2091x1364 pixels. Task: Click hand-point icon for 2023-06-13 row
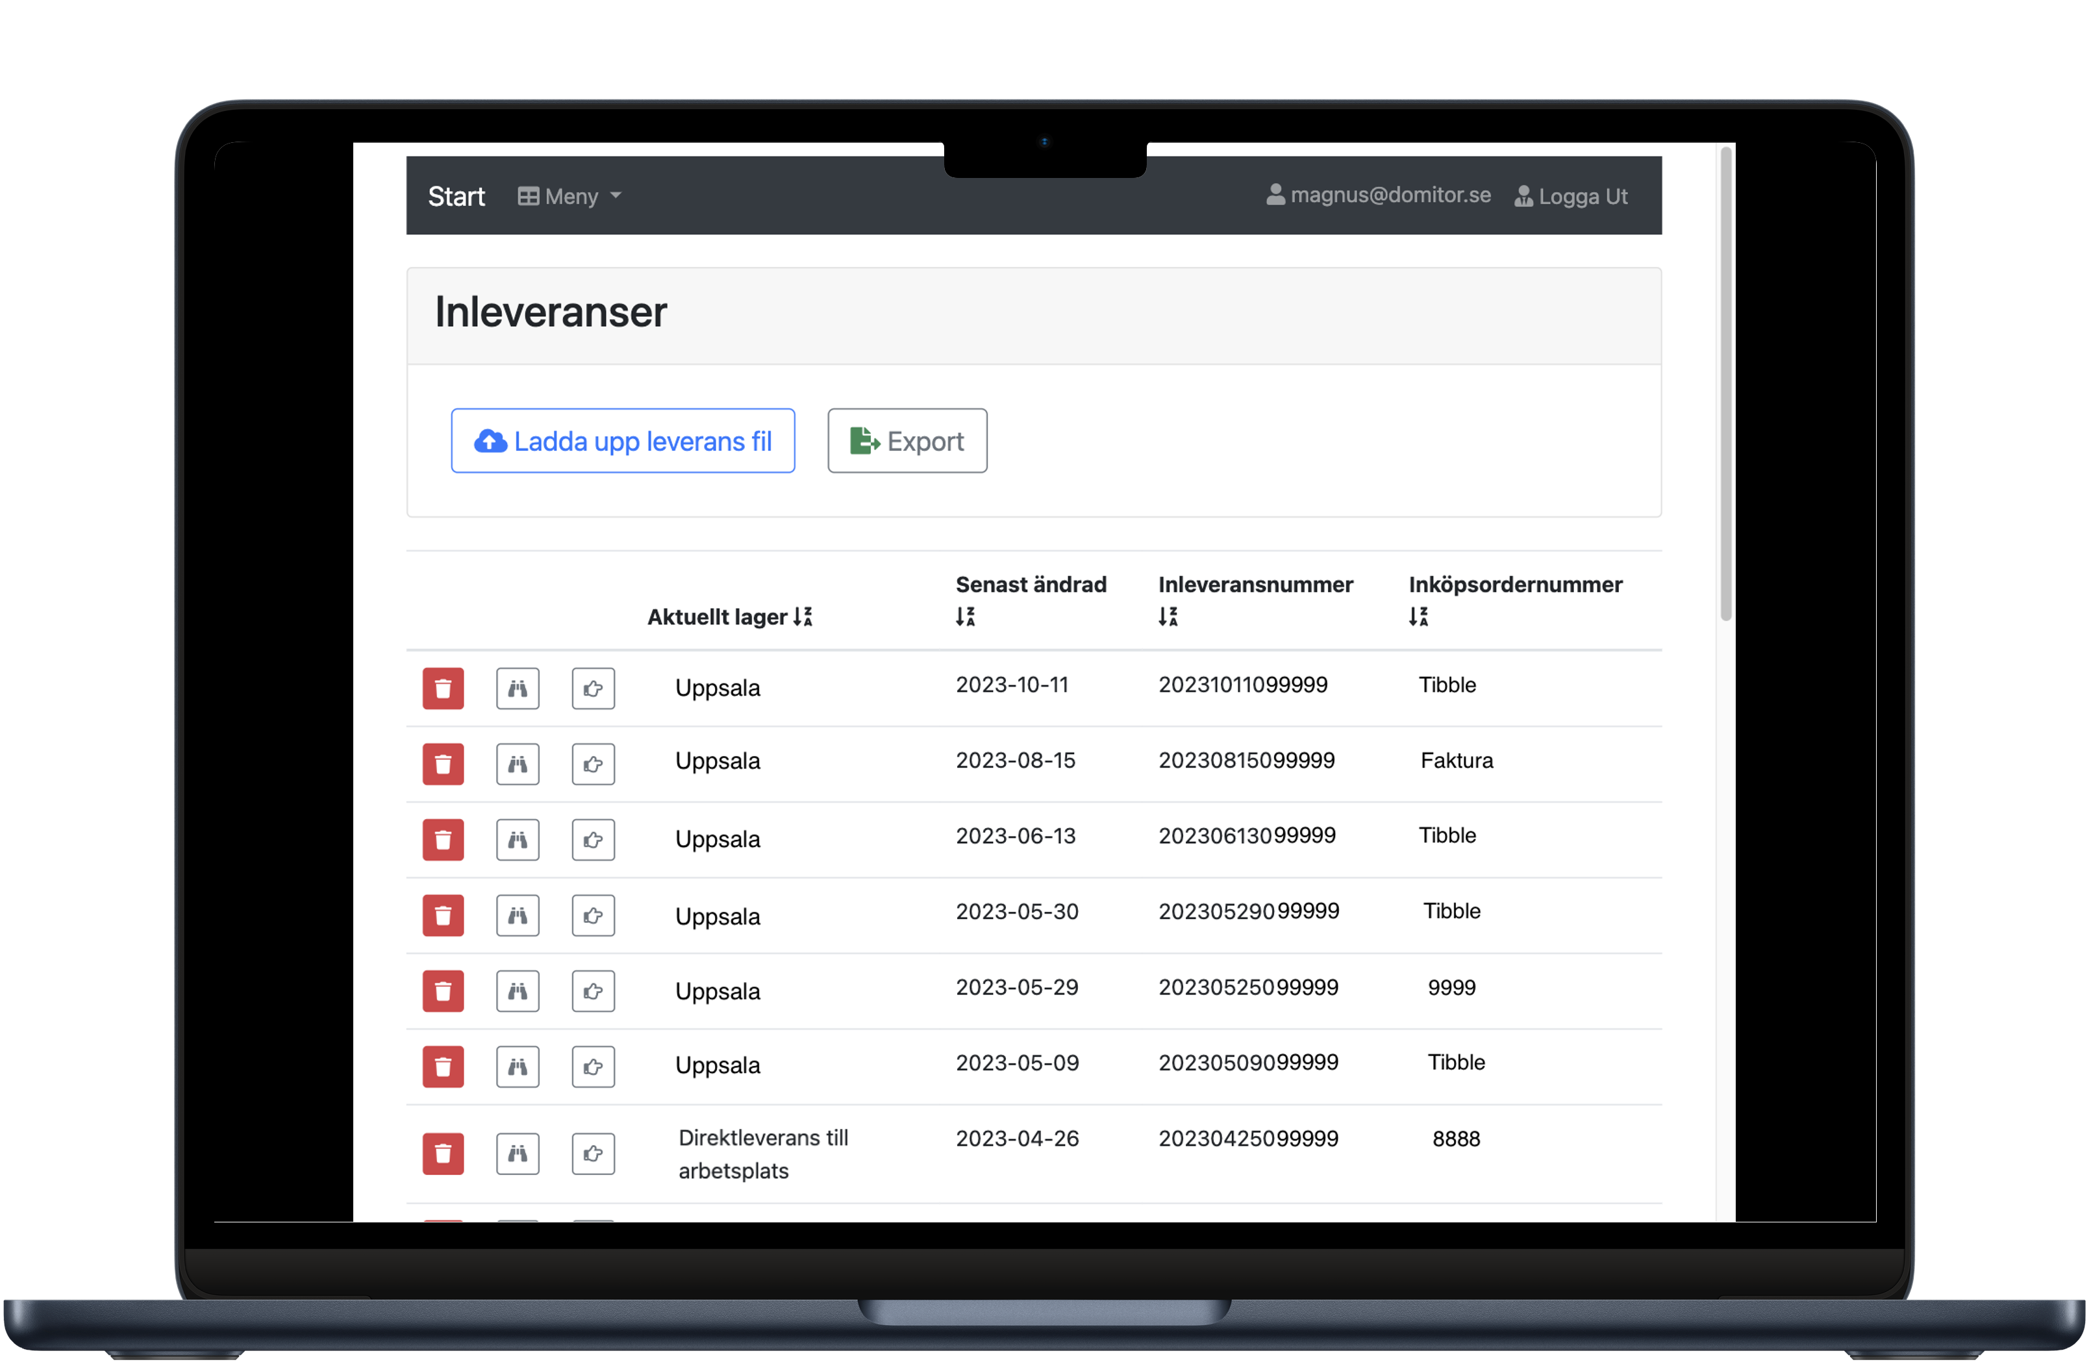tap(593, 839)
